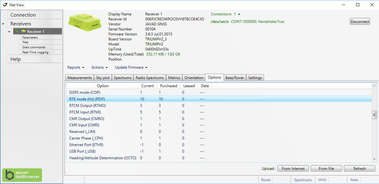Open the Base/Rover tab
The width and height of the screenshot is (379, 184).
(x=235, y=77)
